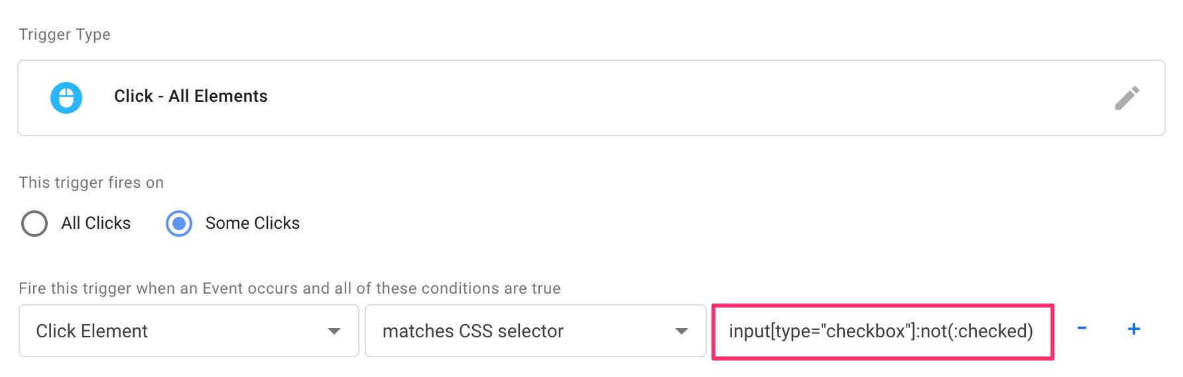Click the blue mouse trigger type icon

tap(66, 98)
